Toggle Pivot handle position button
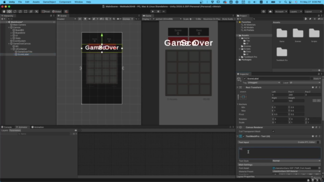 pyautogui.click(x=46, y=12)
